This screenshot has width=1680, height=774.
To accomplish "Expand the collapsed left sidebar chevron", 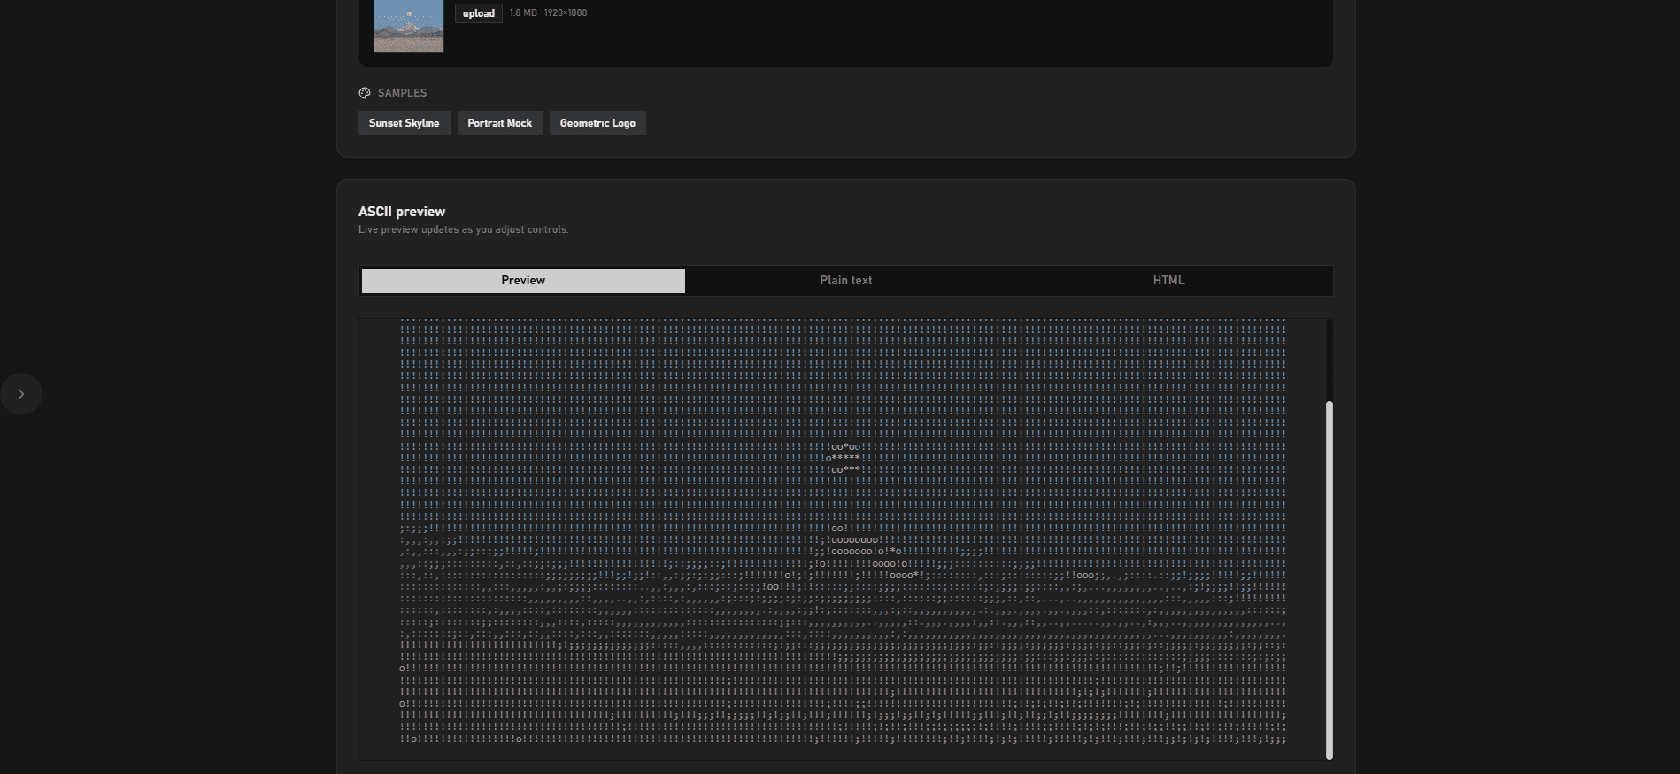I will pyautogui.click(x=21, y=394).
